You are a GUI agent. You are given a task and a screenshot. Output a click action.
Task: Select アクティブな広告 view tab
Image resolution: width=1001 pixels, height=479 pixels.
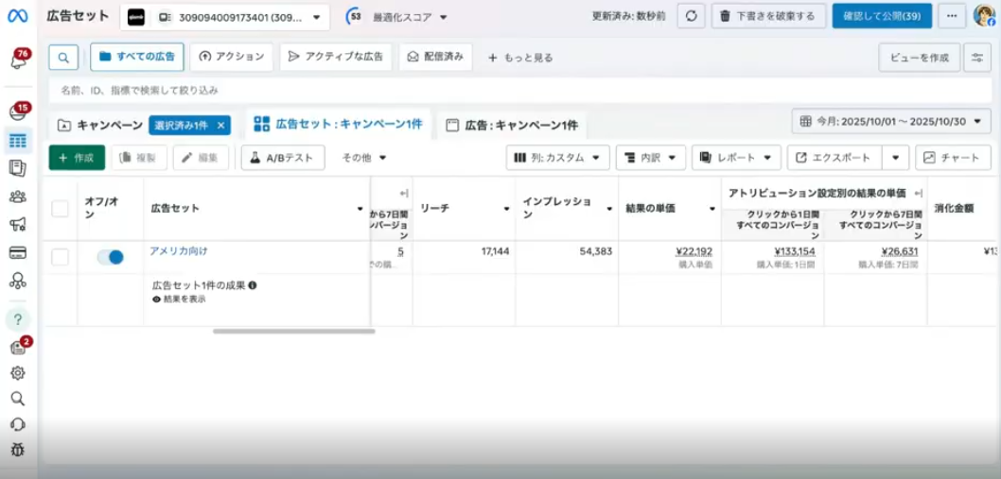335,57
